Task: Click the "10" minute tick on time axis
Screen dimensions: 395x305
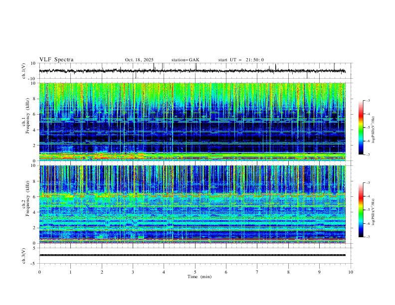Action: coord(351,272)
